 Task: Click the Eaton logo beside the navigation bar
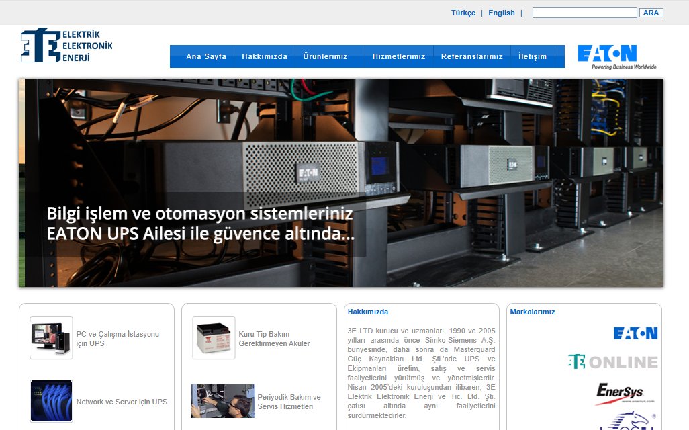pyautogui.click(x=616, y=56)
